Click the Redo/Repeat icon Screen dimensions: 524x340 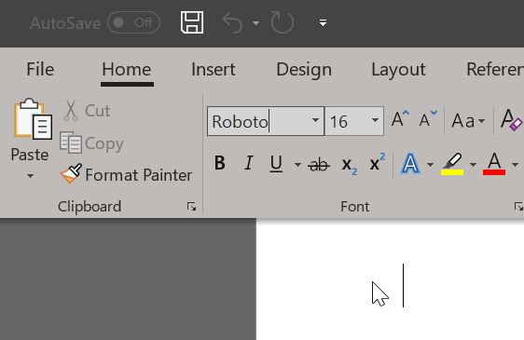pos(283,22)
